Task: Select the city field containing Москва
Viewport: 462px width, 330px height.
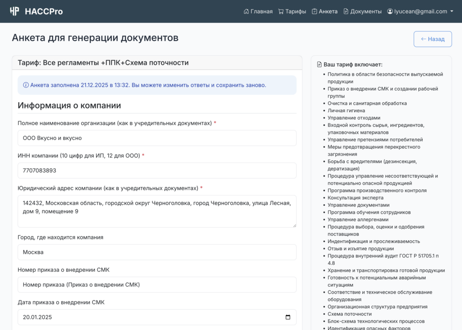Action: [x=157, y=252]
